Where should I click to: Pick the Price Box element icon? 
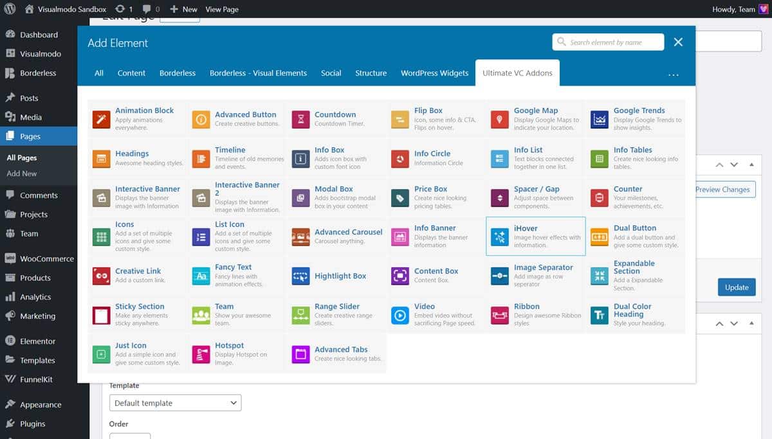click(x=400, y=198)
